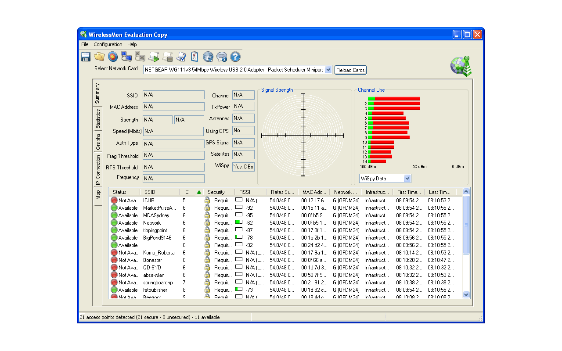This screenshot has height=351, width=562.
Task: Click the WiSpy value field
Action: (x=243, y=167)
